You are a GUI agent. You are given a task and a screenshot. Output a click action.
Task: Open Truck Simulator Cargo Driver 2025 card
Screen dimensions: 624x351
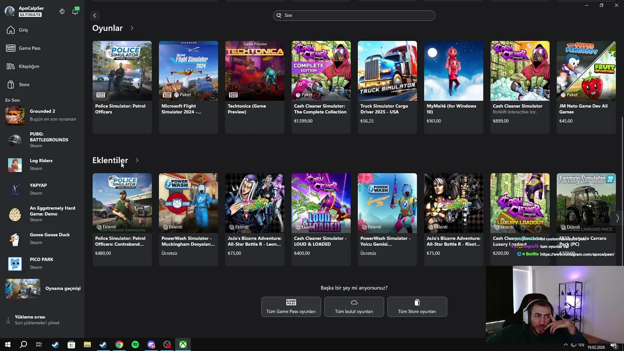point(387,87)
